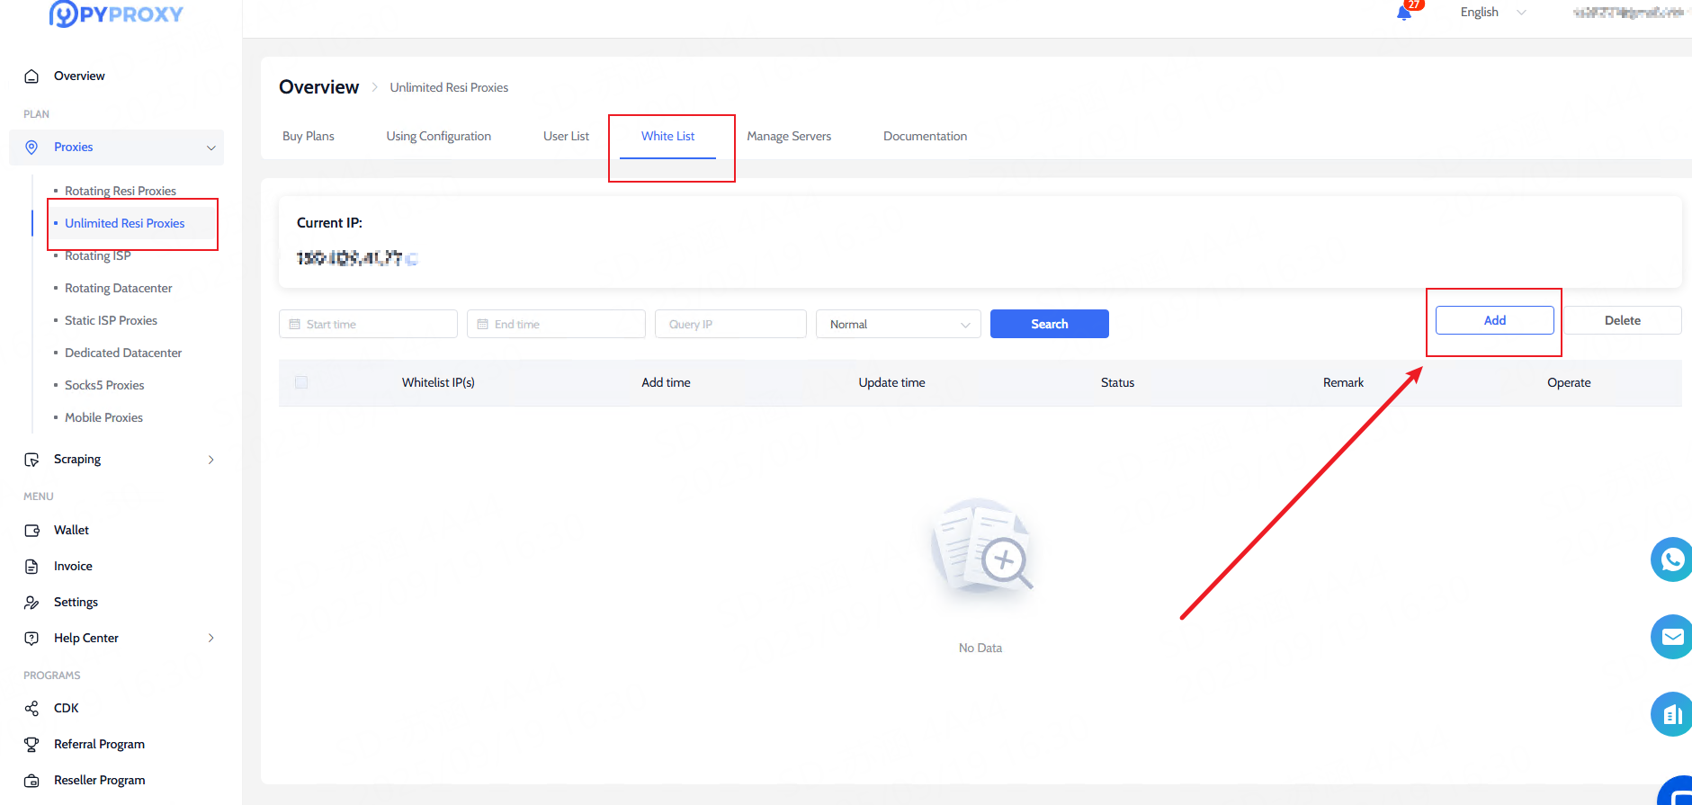Image resolution: width=1692 pixels, height=805 pixels.
Task: Click the Invoice document icon
Action: [31, 567]
